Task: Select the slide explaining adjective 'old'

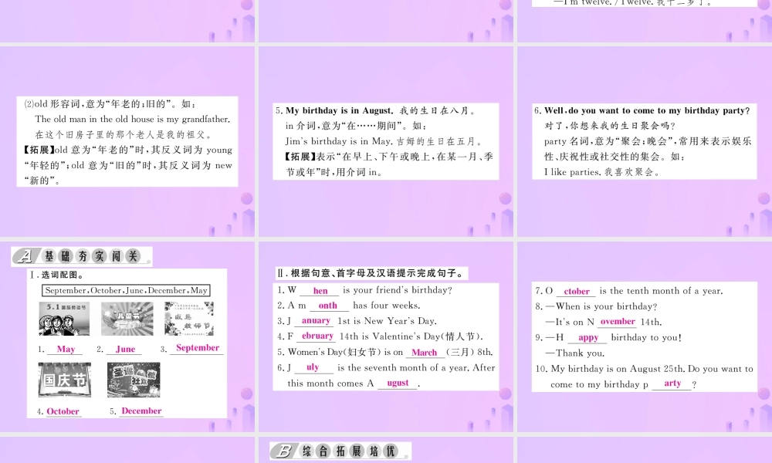Action: (x=127, y=141)
